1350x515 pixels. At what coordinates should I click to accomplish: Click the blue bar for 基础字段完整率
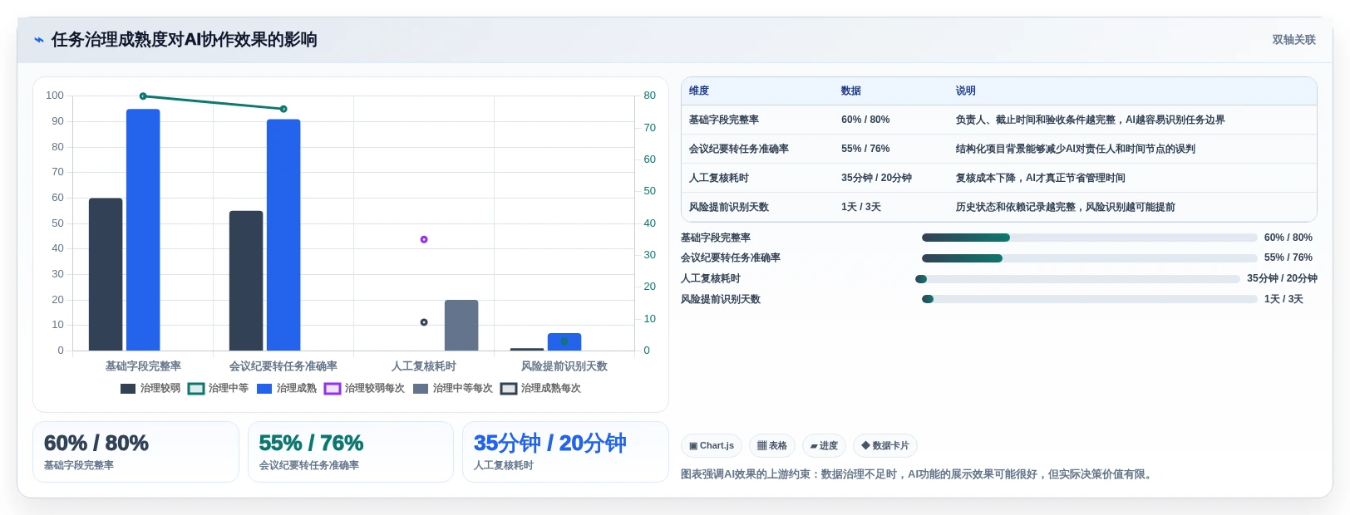point(143,230)
